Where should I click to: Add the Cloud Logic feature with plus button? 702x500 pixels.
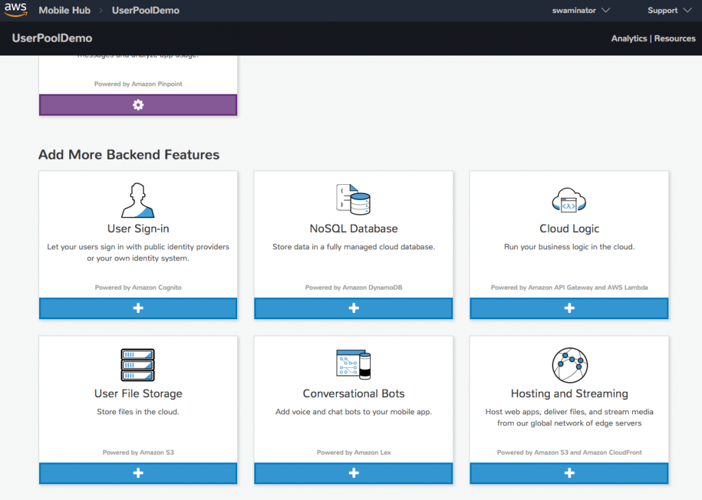[x=569, y=308]
